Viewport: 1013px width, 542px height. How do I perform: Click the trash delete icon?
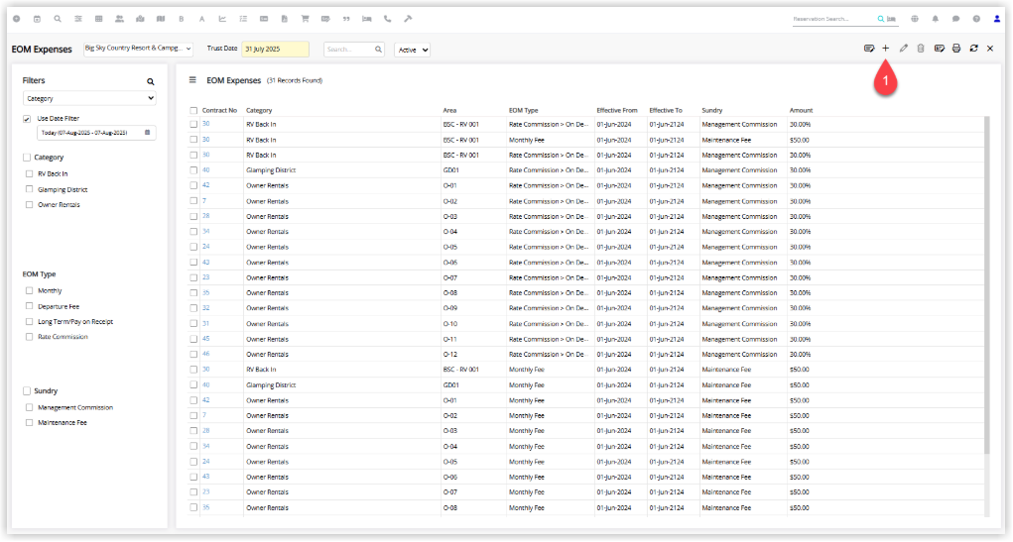(x=921, y=49)
